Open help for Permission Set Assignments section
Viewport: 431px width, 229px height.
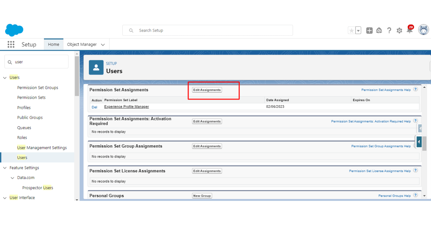click(386, 90)
